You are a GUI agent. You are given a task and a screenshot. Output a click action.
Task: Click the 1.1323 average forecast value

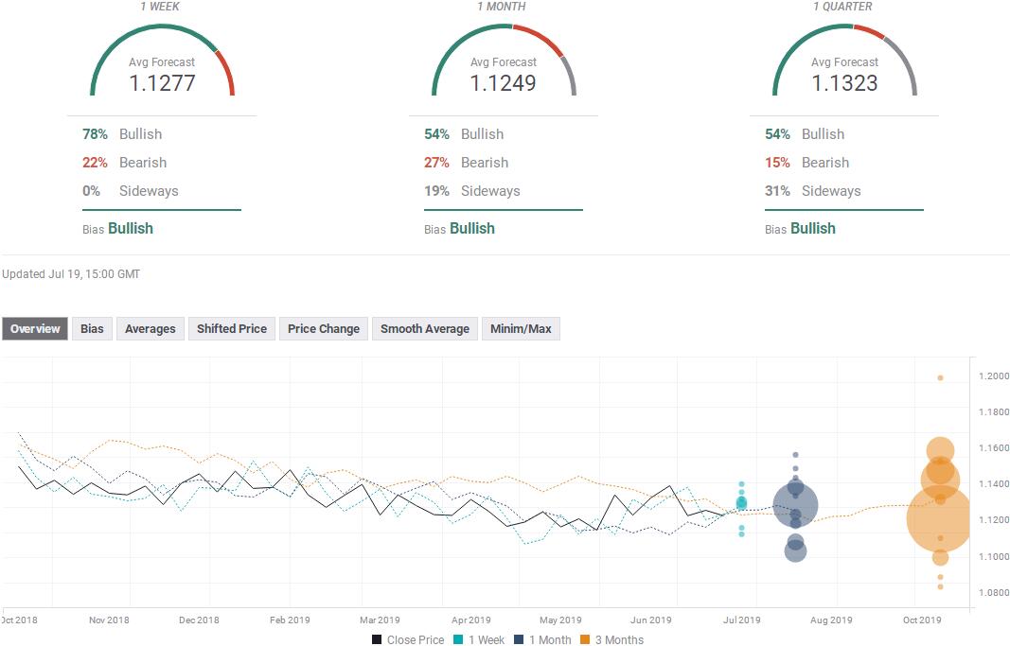[844, 83]
